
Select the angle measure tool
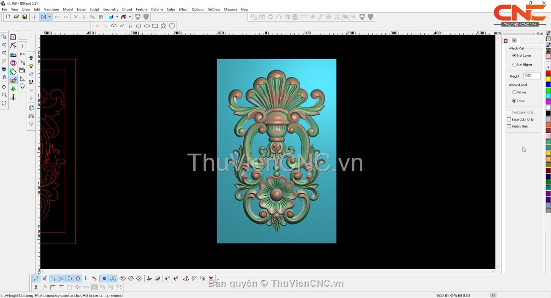pyautogui.click(x=22, y=79)
